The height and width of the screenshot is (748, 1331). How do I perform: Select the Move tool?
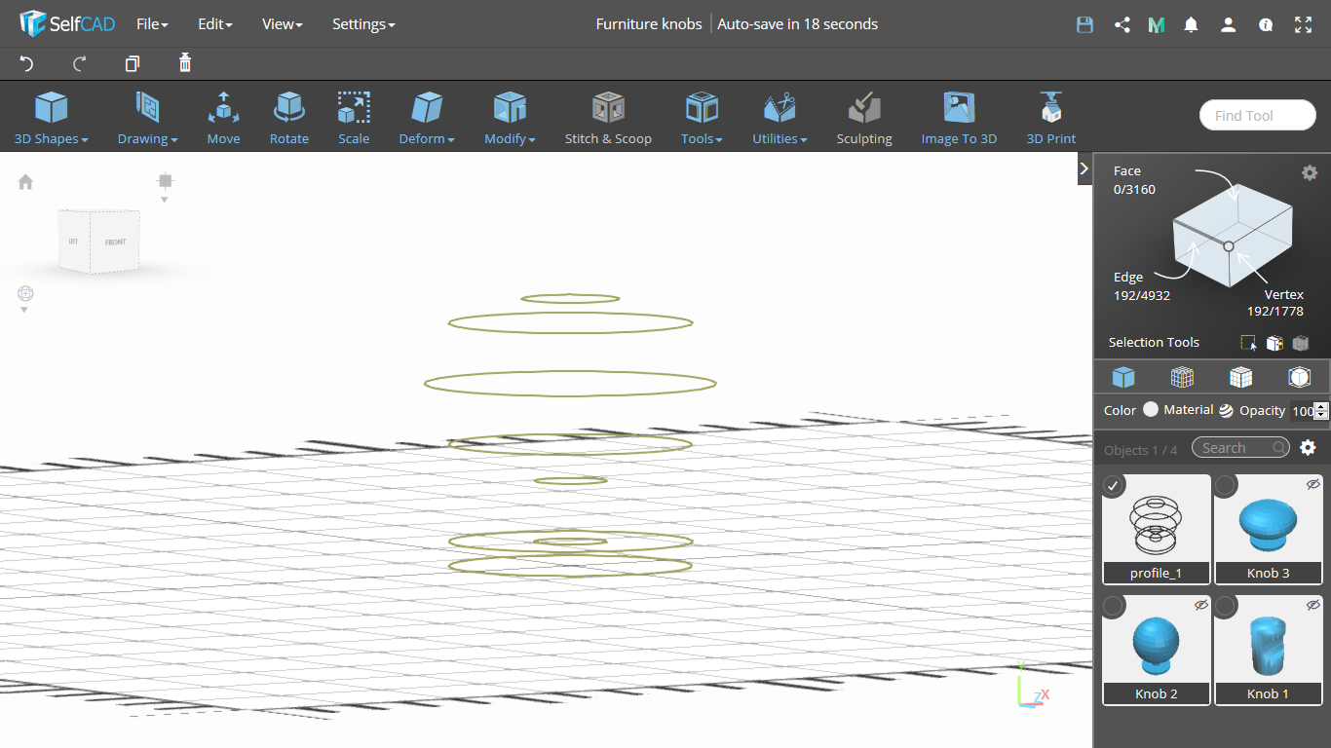(223, 118)
